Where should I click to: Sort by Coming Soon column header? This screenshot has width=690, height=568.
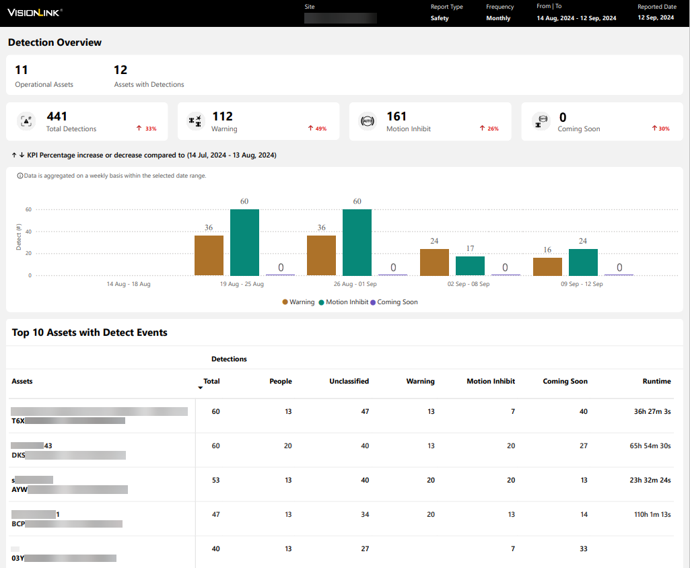(x=565, y=381)
